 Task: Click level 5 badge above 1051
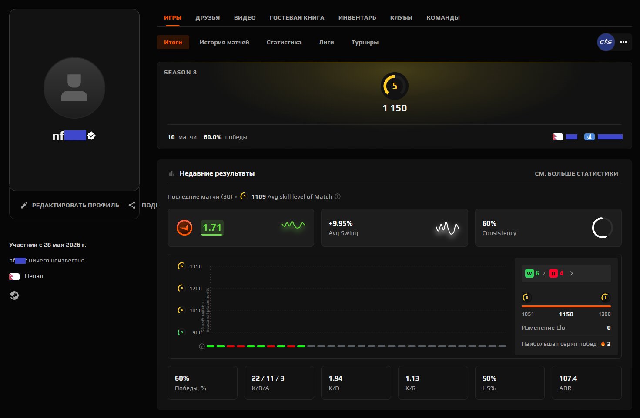click(526, 298)
